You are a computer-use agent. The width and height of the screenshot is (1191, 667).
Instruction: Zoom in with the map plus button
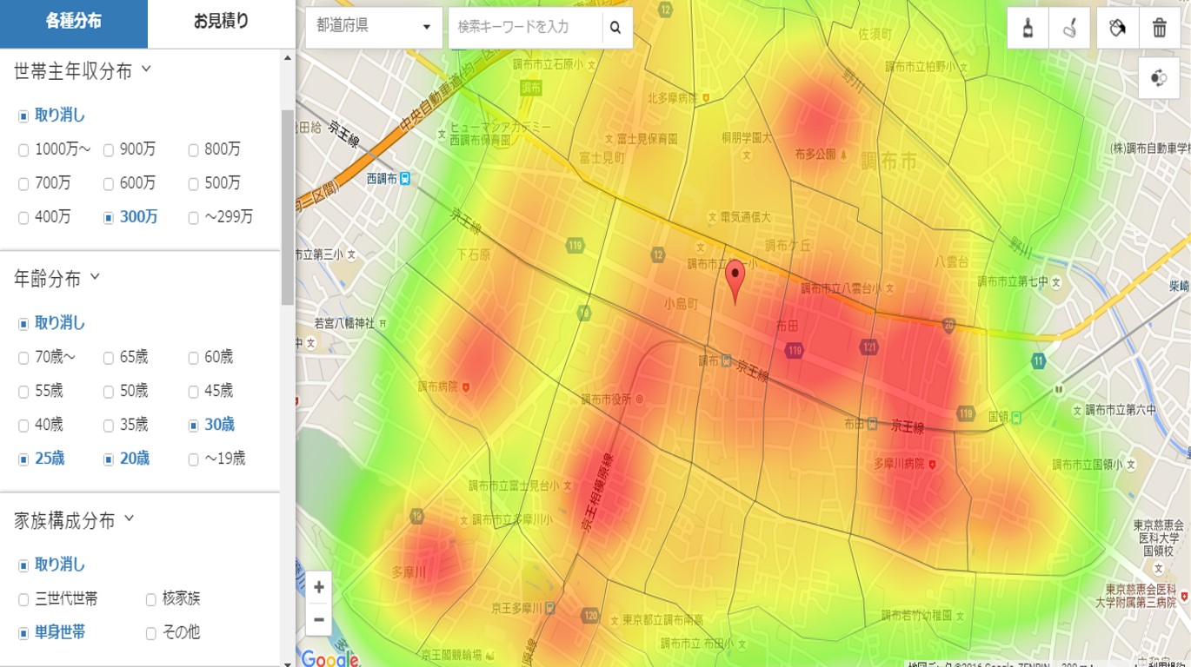[319, 587]
